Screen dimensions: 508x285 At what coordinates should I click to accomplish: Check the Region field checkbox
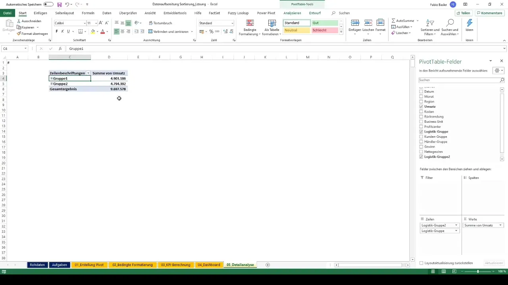tap(421, 102)
